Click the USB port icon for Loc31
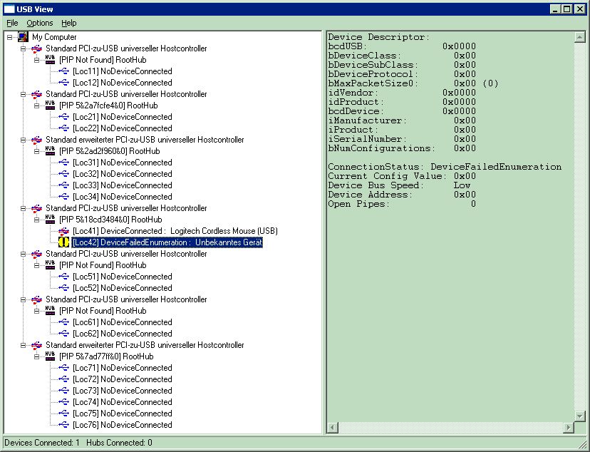 point(64,163)
